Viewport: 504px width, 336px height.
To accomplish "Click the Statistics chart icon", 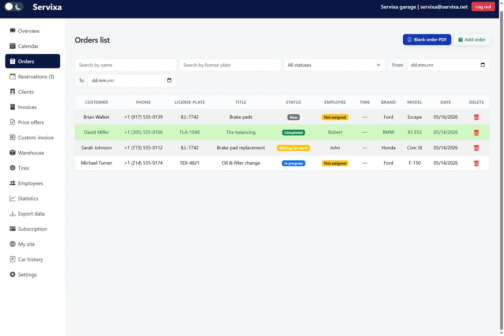I will (13, 199).
